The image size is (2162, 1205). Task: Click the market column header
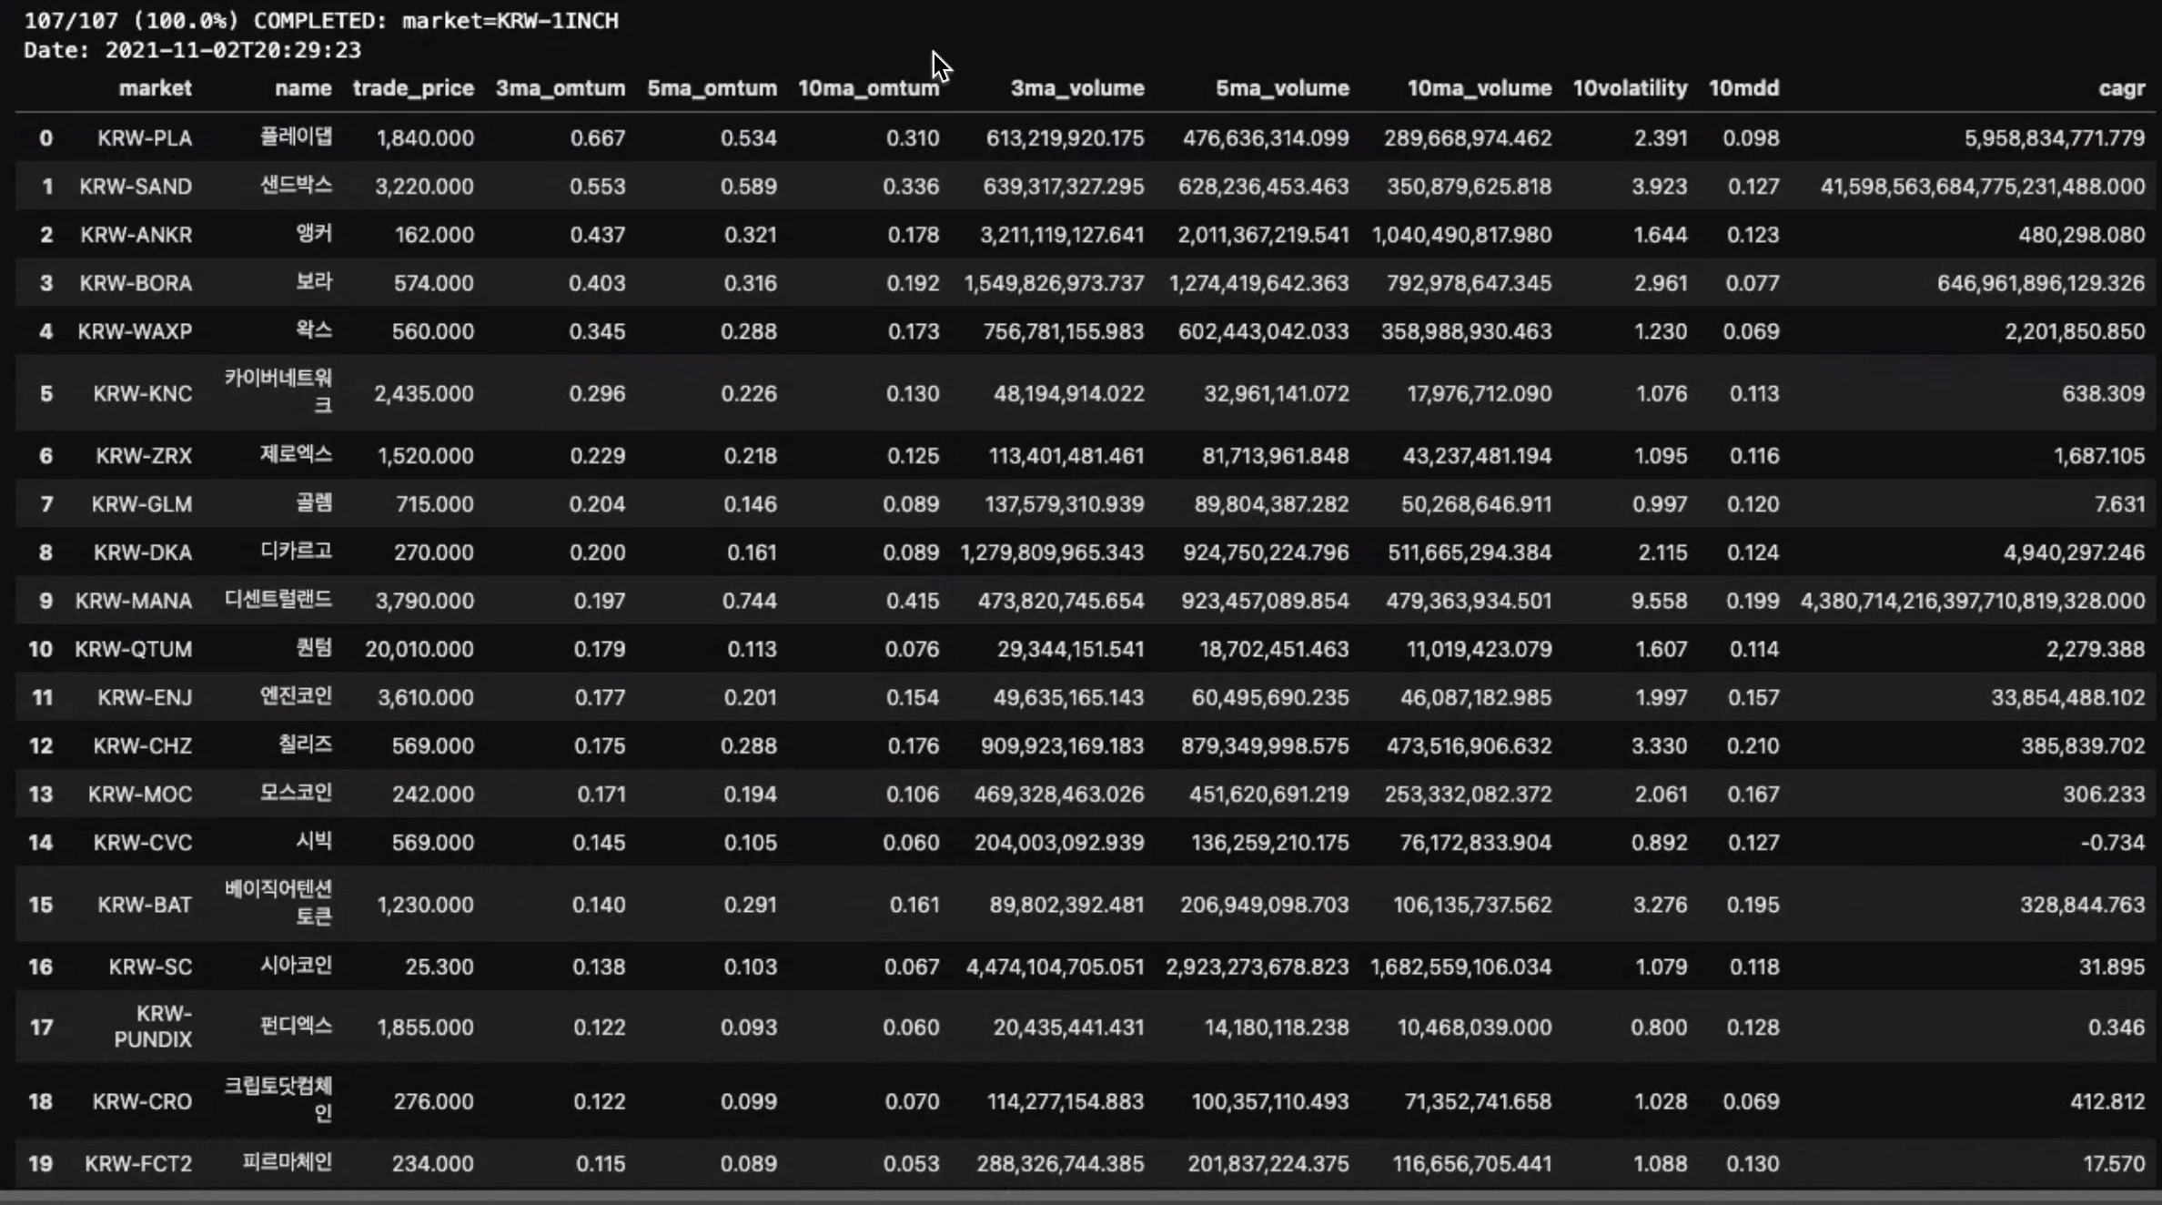pos(155,88)
